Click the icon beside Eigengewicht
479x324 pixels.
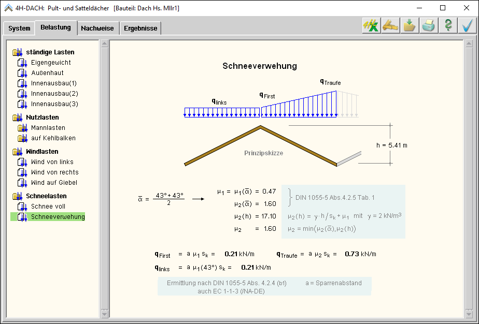click(22, 63)
